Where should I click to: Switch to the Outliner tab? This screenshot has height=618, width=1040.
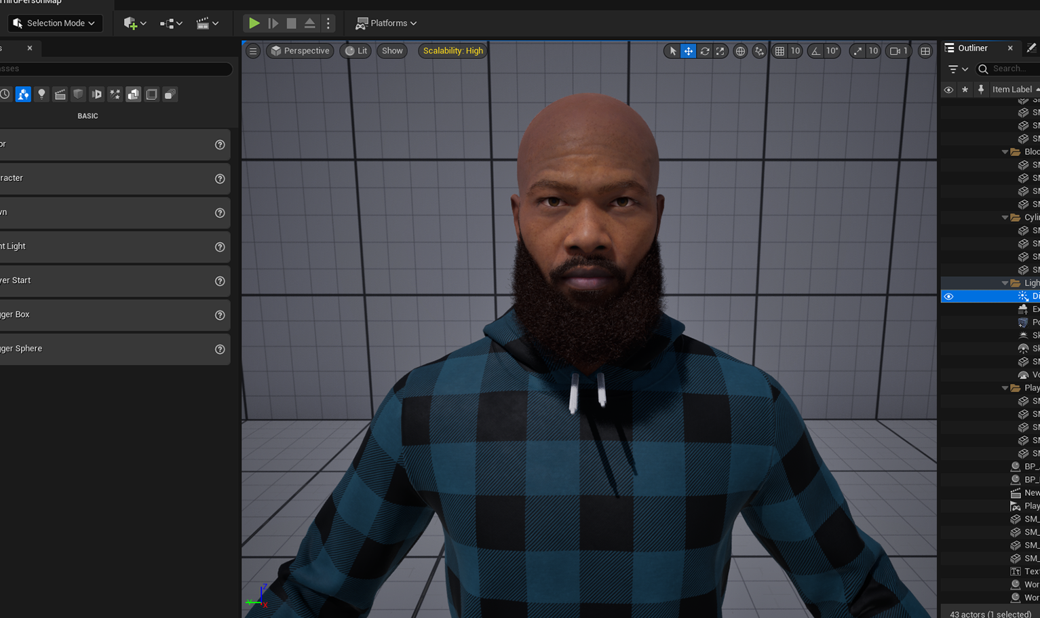click(972, 48)
